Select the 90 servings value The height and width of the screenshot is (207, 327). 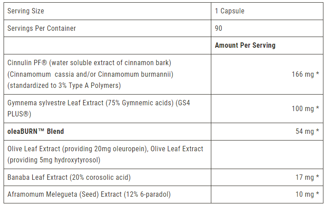point(218,28)
